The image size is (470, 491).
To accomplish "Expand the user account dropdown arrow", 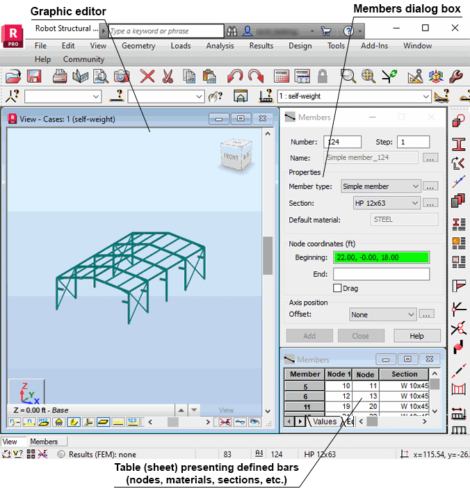I will [312, 31].
